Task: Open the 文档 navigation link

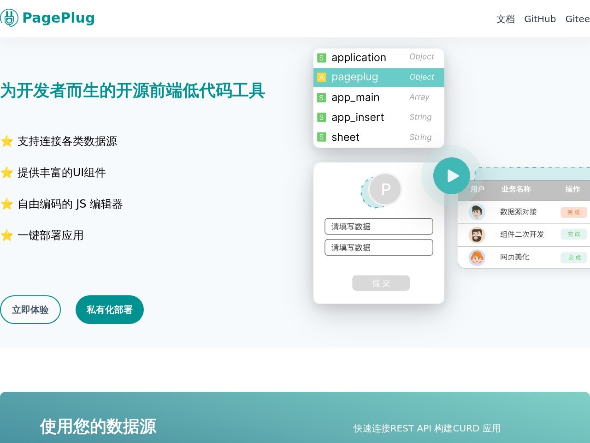Action: [505, 19]
